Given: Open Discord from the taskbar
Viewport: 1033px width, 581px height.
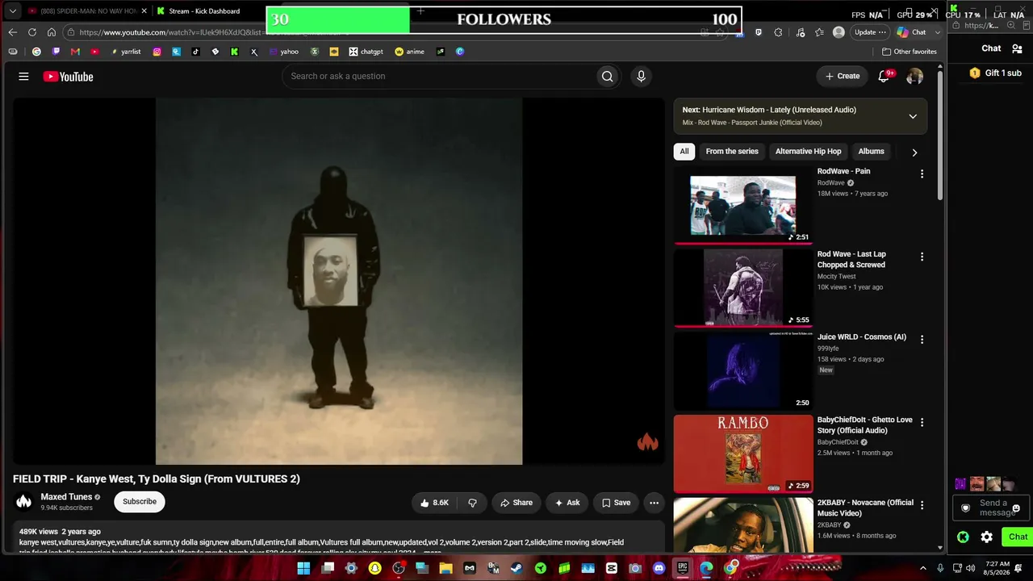Looking at the screenshot, I should 659,568.
